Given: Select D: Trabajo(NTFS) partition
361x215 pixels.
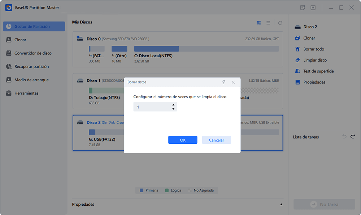Looking at the screenshot, I should [104, 97].
